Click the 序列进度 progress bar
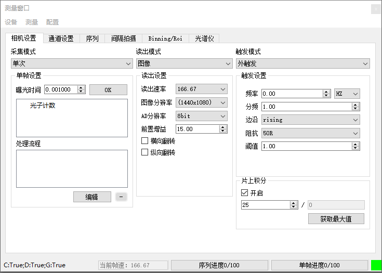 pyautogui.click(x=219, y=265)
